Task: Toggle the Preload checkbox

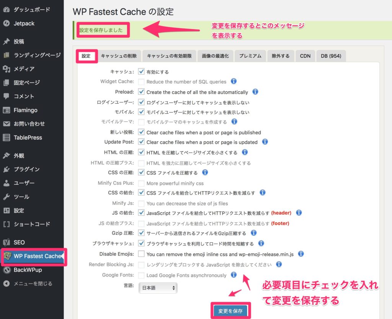Action: [x=141, y=92]
